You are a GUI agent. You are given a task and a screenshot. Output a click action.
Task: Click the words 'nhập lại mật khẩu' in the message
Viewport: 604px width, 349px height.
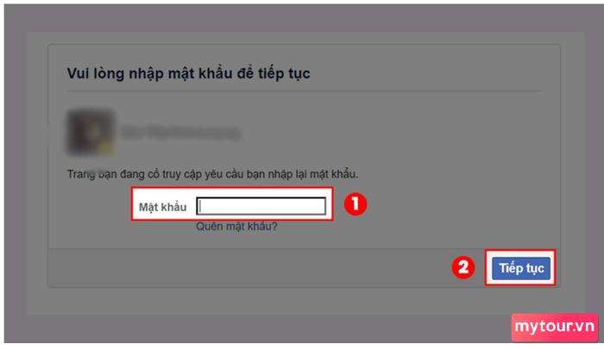pos(311,174)
